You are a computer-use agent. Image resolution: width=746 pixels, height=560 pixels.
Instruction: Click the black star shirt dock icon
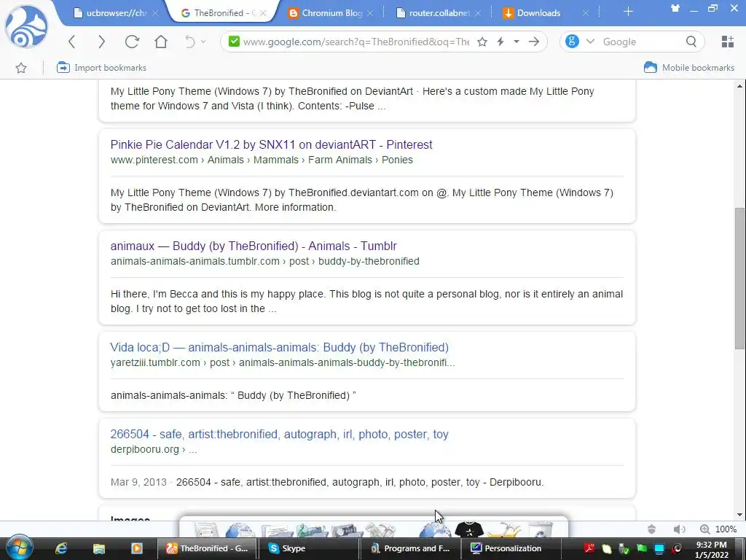click(x=469, y=529)
